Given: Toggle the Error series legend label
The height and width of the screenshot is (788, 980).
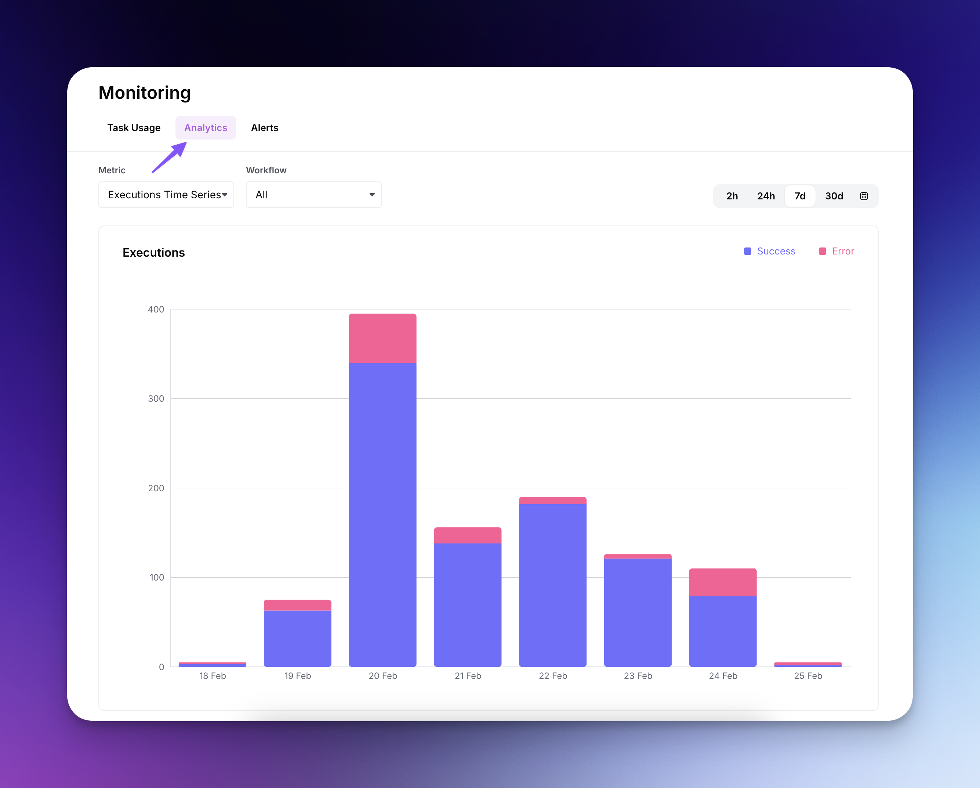Looking at the screenshot, I should (x=843, y=252).
